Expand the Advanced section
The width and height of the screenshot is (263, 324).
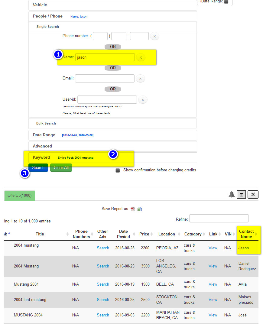(x=112, y=146)
